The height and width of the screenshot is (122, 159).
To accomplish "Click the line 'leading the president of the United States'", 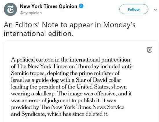I will coord(69,87).
